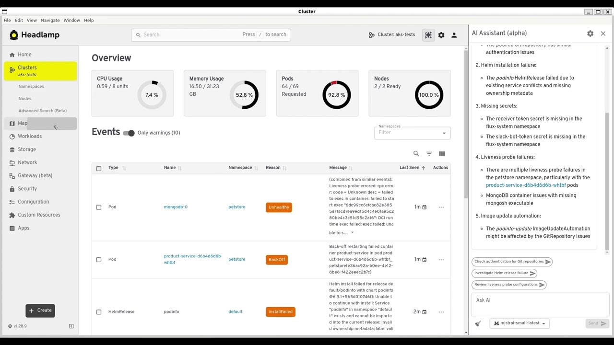This screenshot has width=614, height=345.
Task: Click Check authentication for Git repositories suggestion
Action: 512,262
